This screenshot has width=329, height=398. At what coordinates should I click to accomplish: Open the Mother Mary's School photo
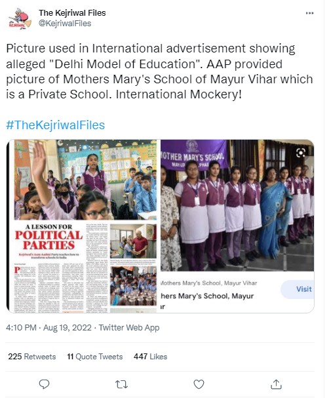tap(237, 205)
